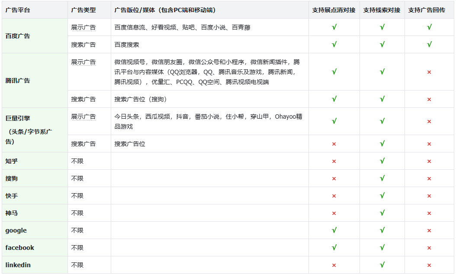Click 不限 in the 搜狗 row
Viewport: 456px width, 275px height.
click(x=77, y=178)
